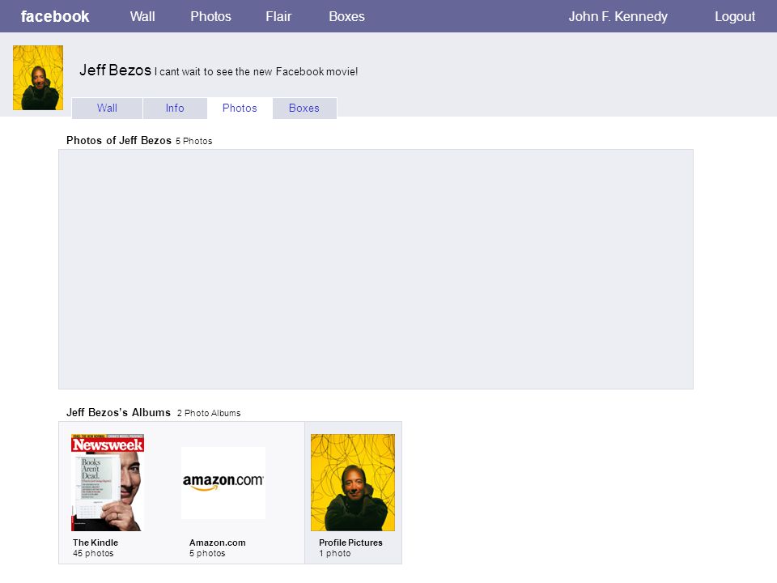Image resolution: width=777 pixels, height=583 pixels.
Task: Click the Amazon.com album title
Action: click(218, 543)
